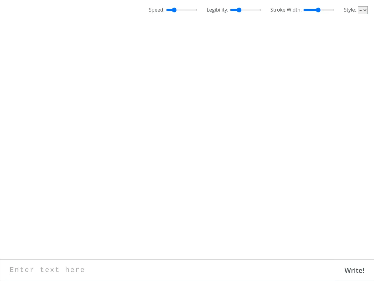Set Stroke Width slider to its minimum end
The image size is (374, 281).
pos(304,10)
